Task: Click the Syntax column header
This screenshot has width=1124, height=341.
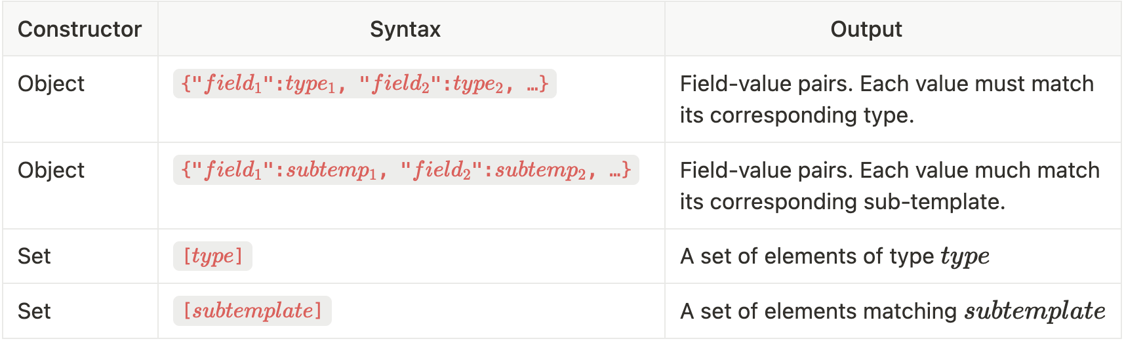Action: [405, 29]
